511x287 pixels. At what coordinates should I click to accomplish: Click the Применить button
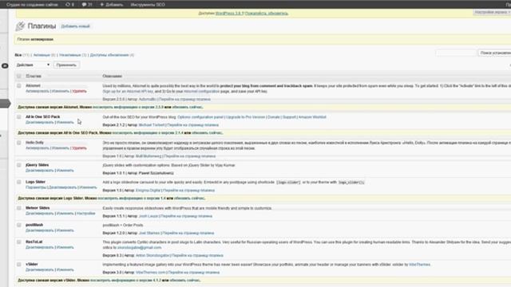tap(66, 65)
